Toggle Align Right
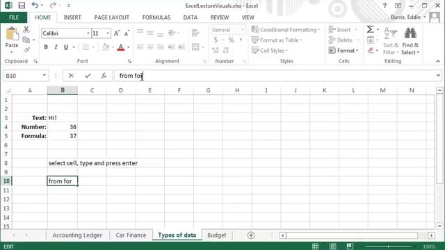This screenshot has height=250, width=445. [161, 47]
